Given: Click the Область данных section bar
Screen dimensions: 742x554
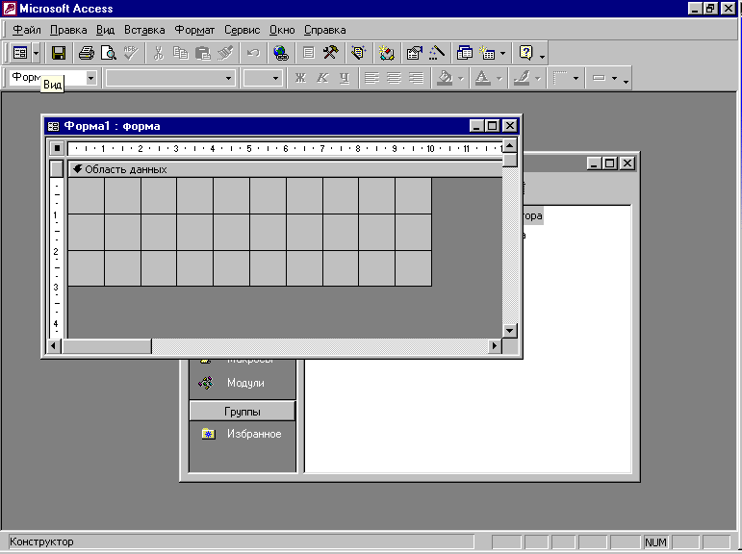Looking at the screenshot, I should 285,169.
